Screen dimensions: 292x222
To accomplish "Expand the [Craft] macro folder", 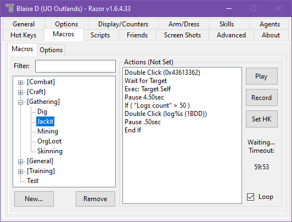I will tap(20, 92).
